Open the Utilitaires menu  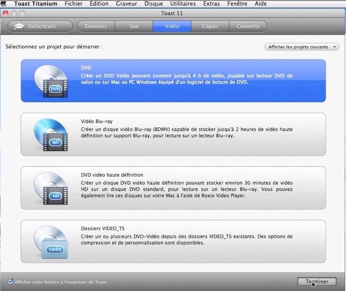(183, 4)
